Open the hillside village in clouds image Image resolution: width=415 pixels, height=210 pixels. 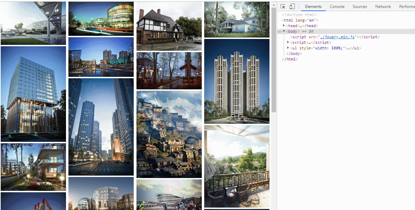(169, 134)
